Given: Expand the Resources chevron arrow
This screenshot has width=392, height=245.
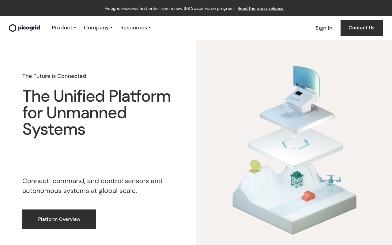Looking at the screenshot, I should pyautogui.click(x=149, y=28).
